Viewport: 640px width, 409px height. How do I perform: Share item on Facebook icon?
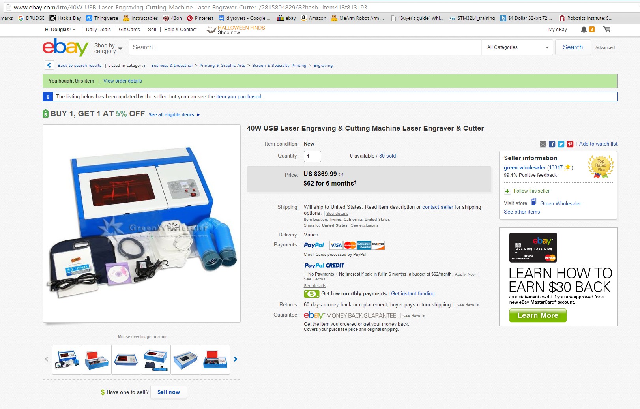click(552, 144)
